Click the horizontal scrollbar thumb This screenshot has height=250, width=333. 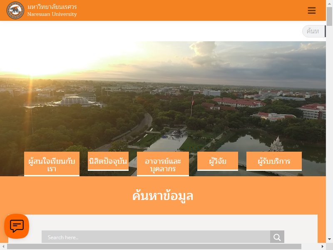(154, 247)
